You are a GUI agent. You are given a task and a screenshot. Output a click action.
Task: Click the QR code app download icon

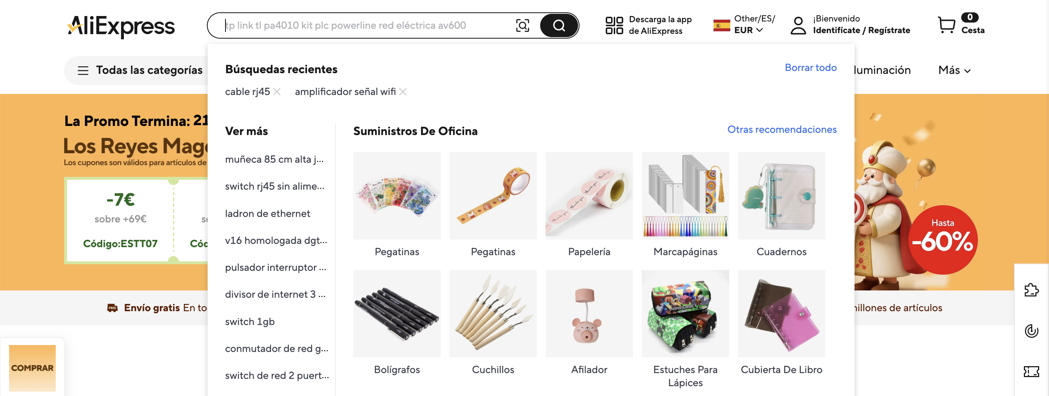click(x=614, y=25)
